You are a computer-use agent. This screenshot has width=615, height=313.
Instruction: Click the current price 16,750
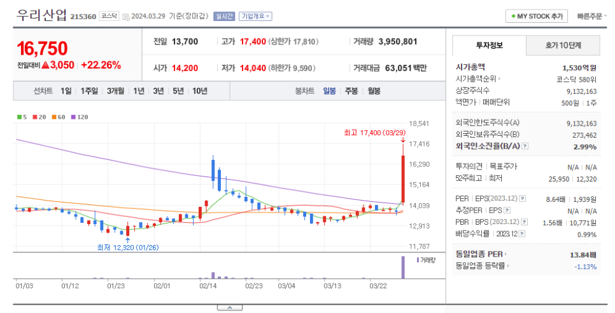[42, 49]
